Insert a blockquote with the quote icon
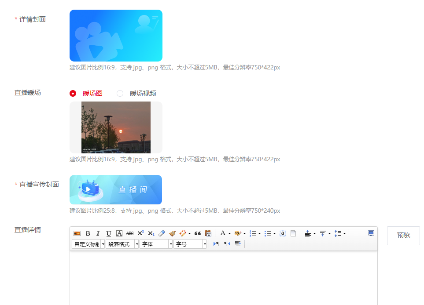 [x=198, y=233]
